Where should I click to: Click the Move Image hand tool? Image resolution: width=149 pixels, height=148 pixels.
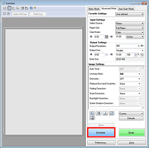[x=14, y=8]
